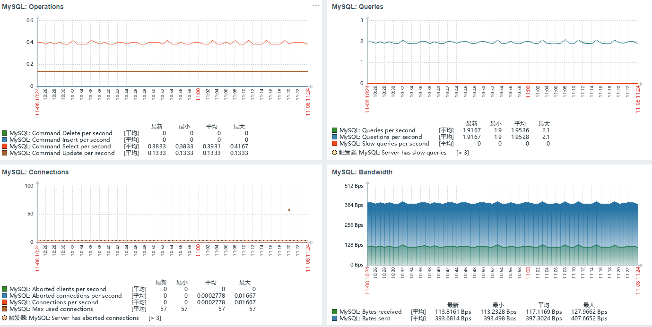This screenshot has width=652, height=327.
Task: Click the Queries per second average 1.9536
Action: [520, 130]
